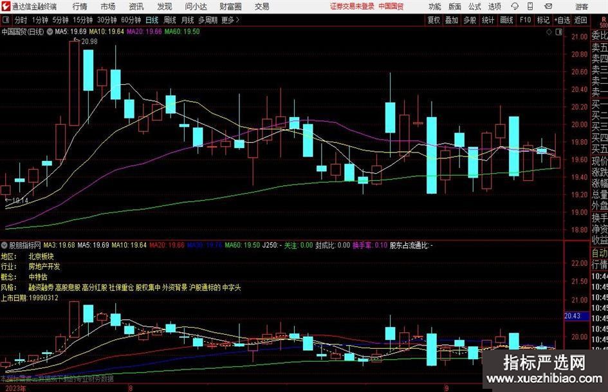Click the 19.14 low price label
This screenshot has width=608, height=392.
[x=20, y=201]
